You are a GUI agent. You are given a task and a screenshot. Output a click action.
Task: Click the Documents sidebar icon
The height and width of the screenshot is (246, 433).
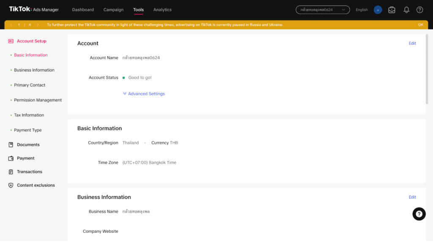point(11,145)
